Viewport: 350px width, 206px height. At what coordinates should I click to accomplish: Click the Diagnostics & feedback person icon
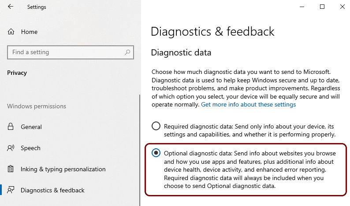(x=11, y=190)
